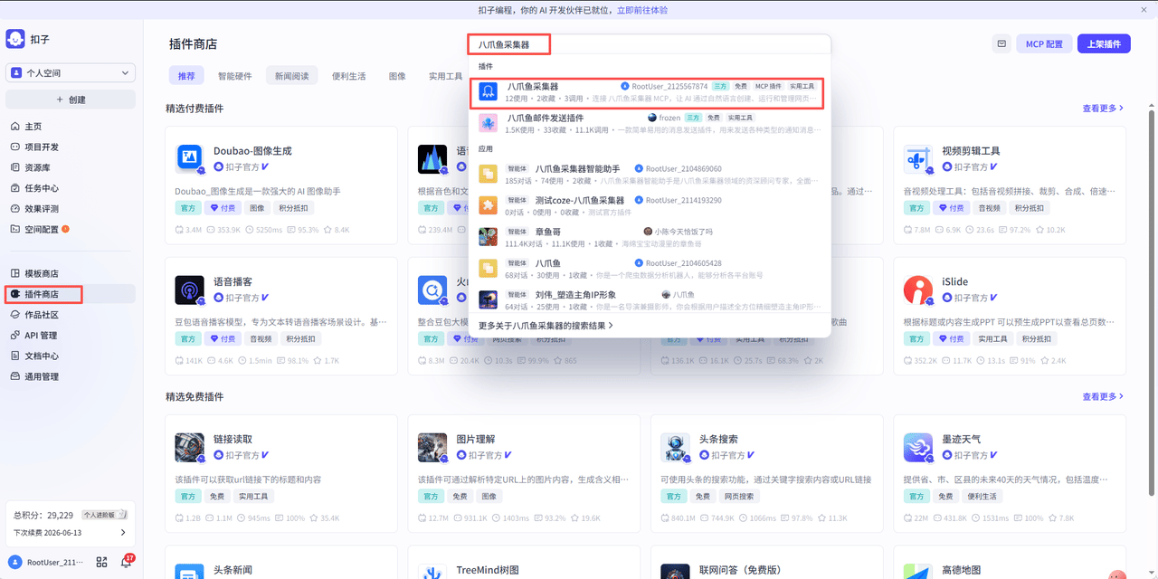Click the search field containing 八爪鱼采集器
The width and height of the screenshot is (1158, 579).
click(650, 43)
